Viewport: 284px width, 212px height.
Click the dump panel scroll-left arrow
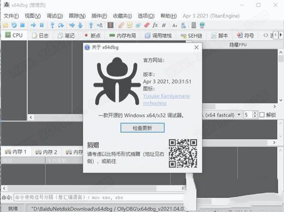pyautogui.click(x=4, y=188)
